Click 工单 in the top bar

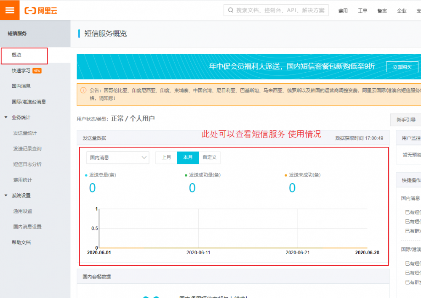point(362,11)
